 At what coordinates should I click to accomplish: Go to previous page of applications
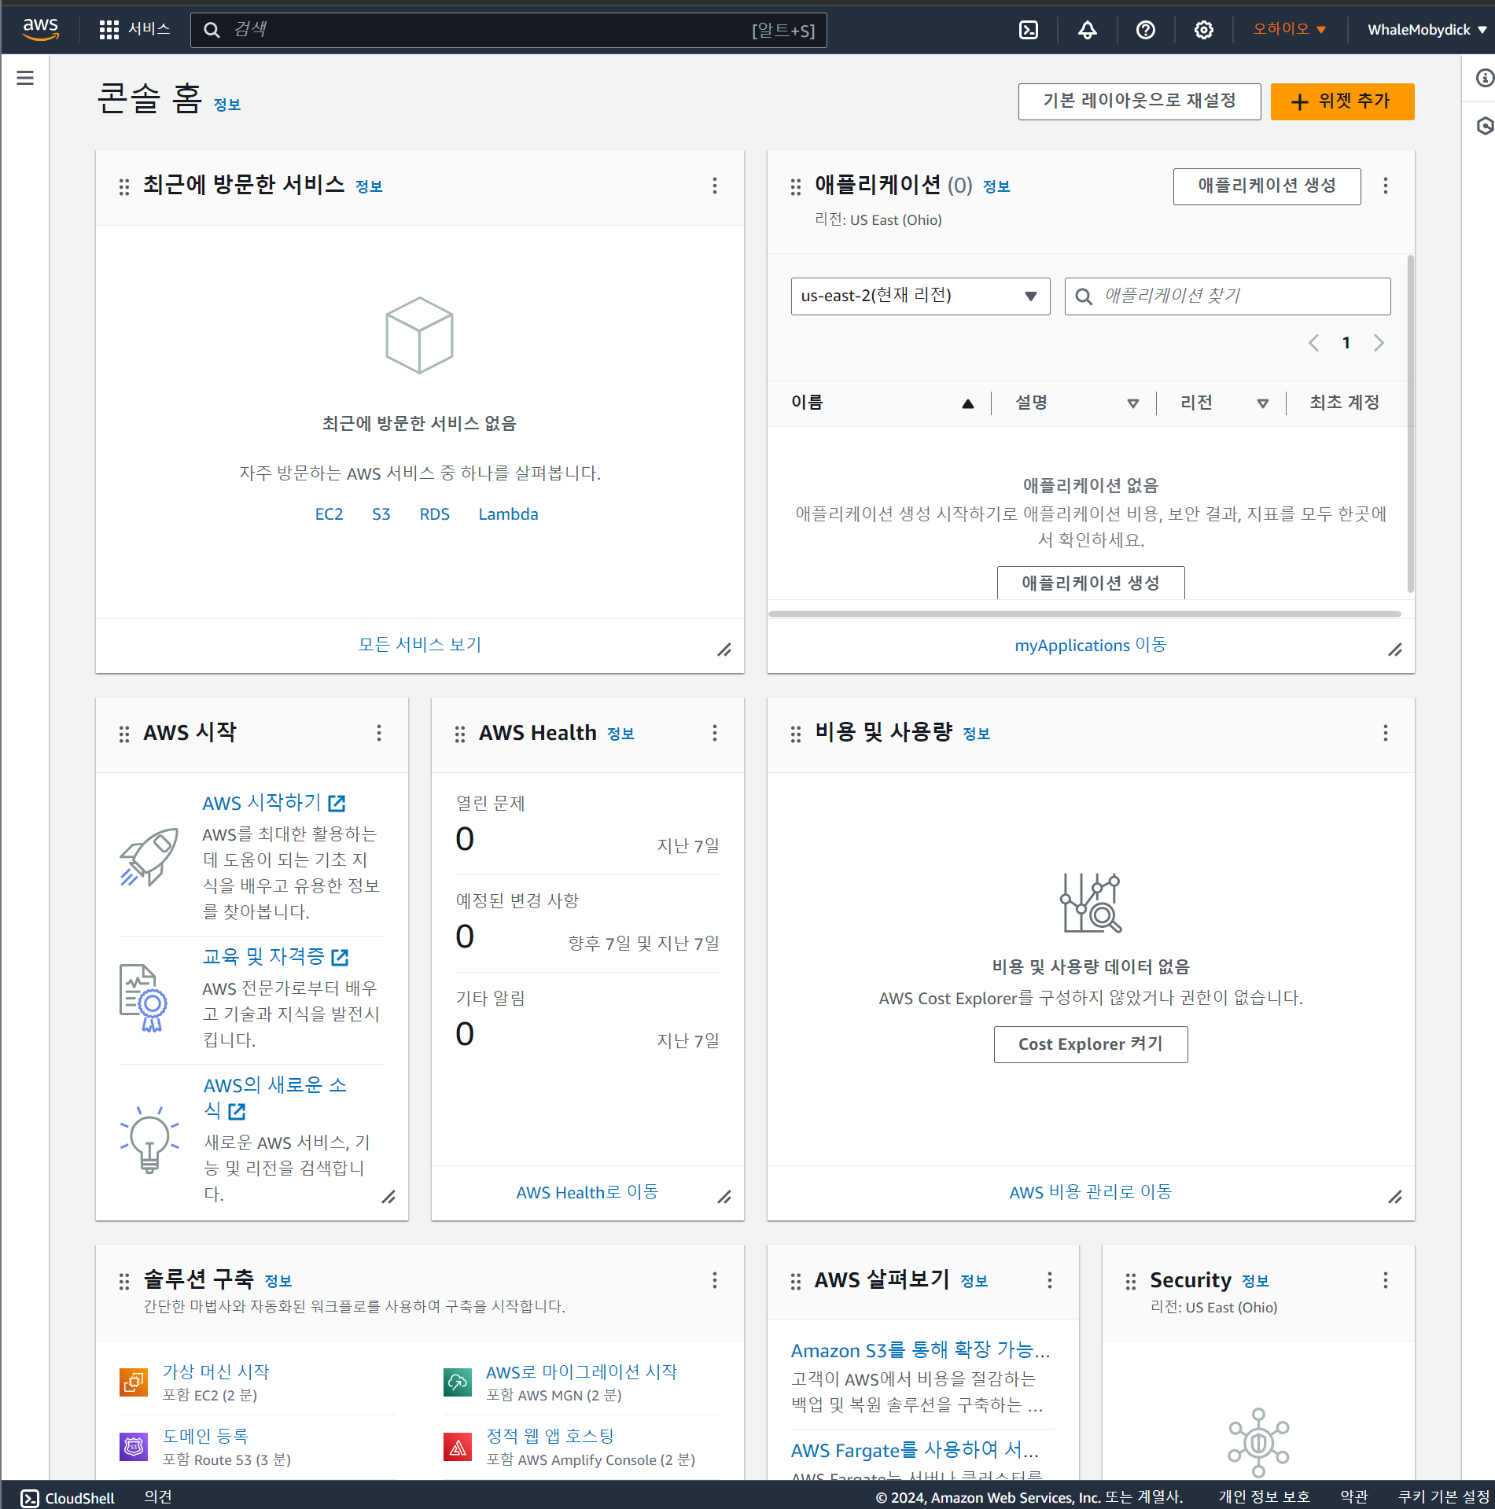[1313, 343]
